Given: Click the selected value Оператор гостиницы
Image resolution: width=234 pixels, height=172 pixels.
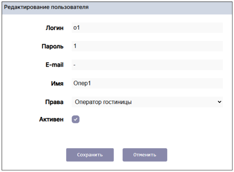Looking at the screenshot, I should pyautogui.click(x=103, y=102).
